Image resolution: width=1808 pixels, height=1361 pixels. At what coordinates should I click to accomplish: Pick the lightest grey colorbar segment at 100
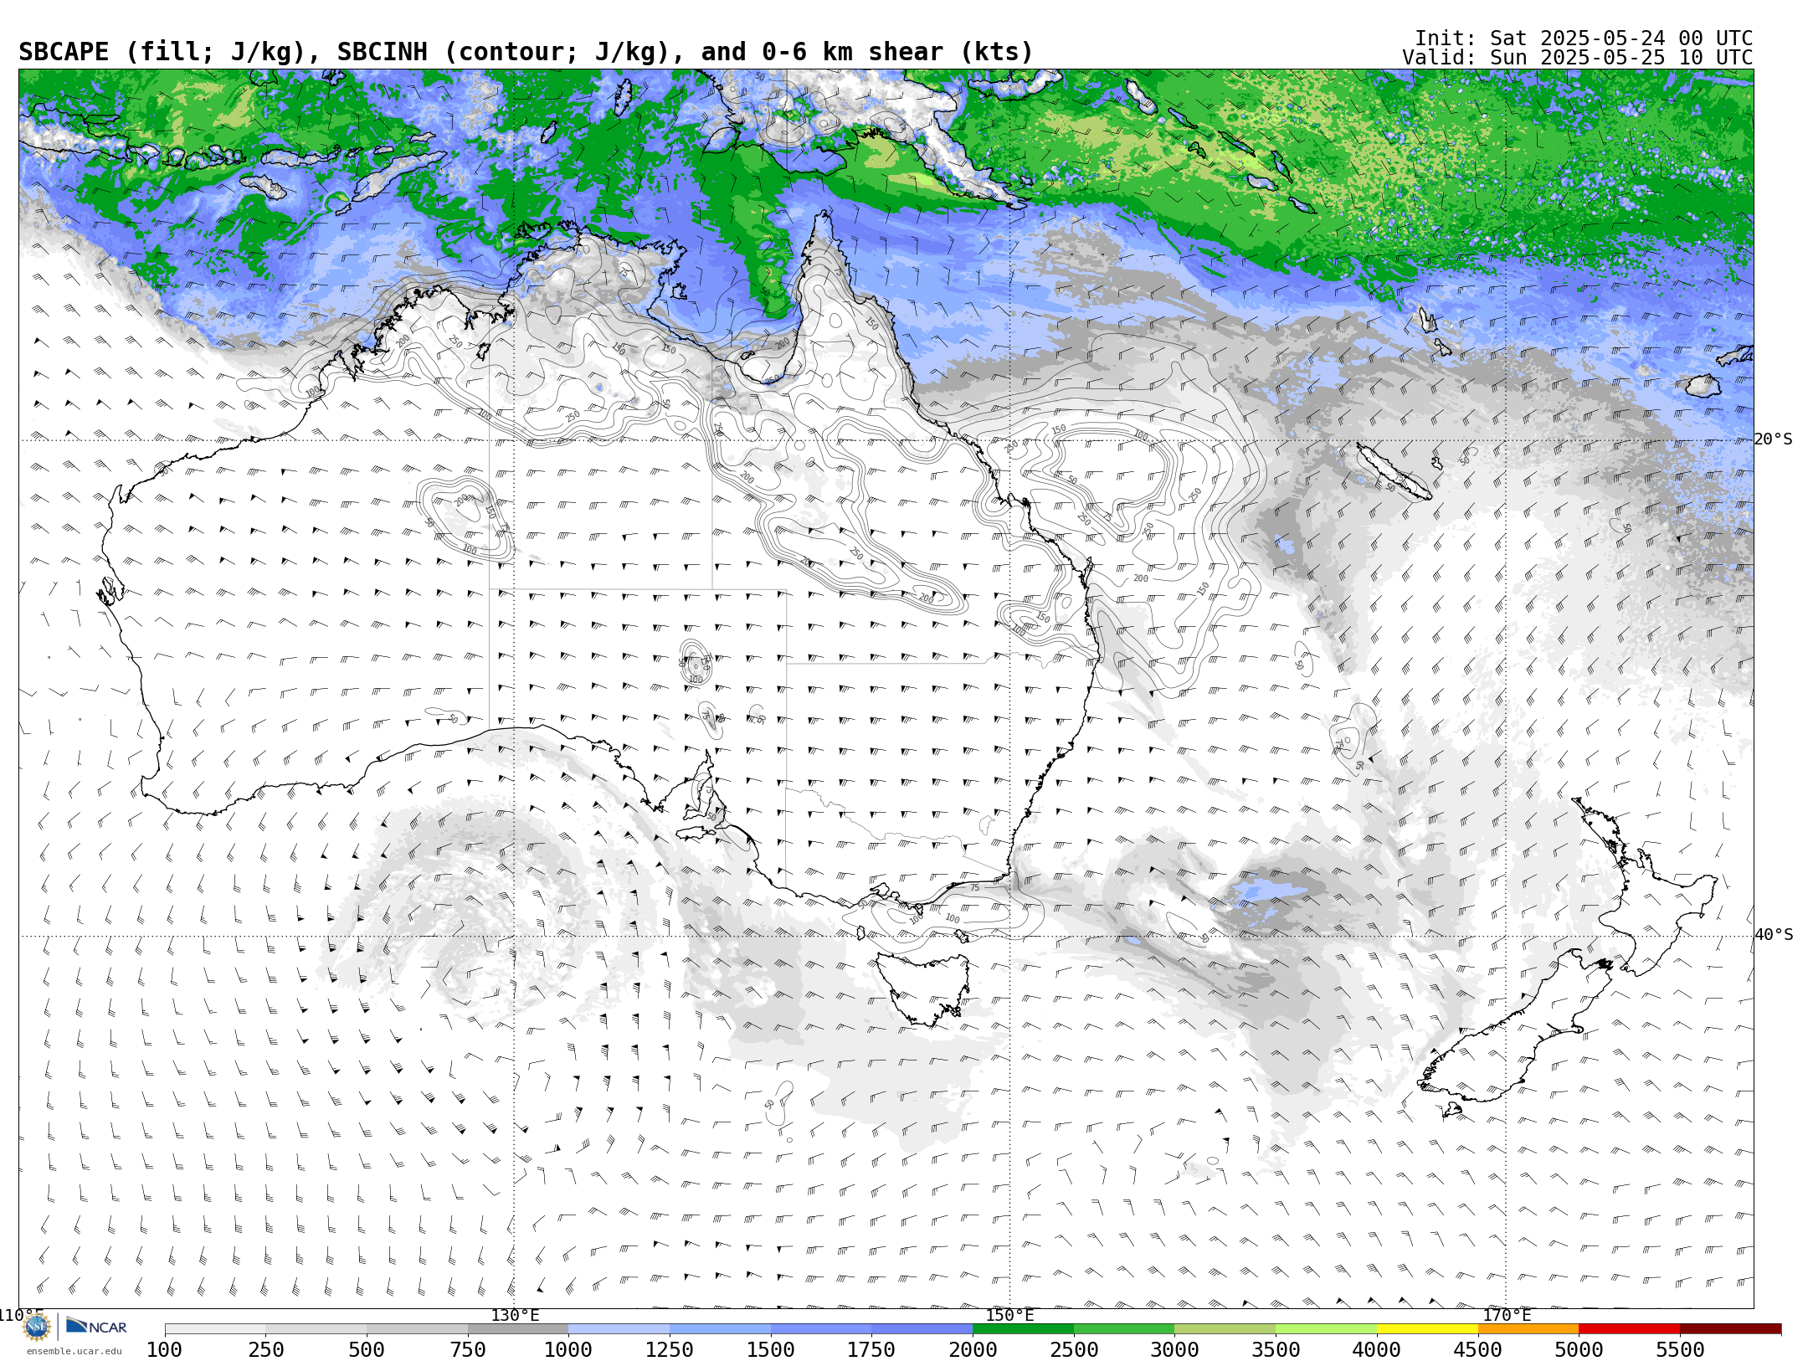pyautogui.click(x=215, y=1329)
